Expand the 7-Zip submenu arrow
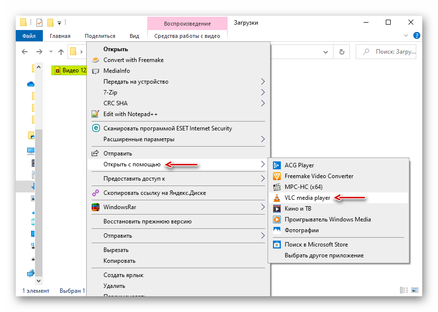Screen dimensions: 438x312 click(x=263, y=93)
